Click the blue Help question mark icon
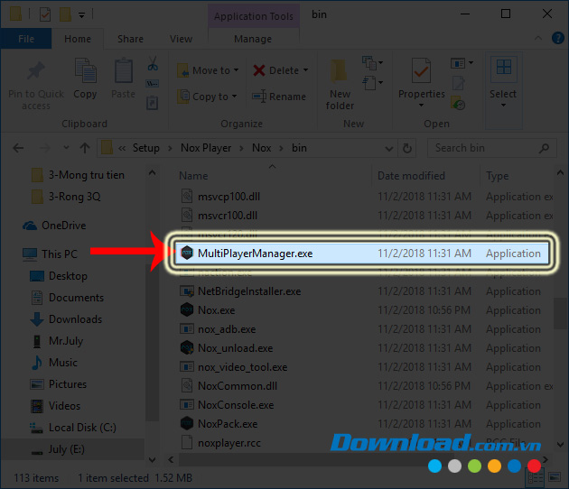Screen dimensions: 569x489 click(x=558, y=38)
